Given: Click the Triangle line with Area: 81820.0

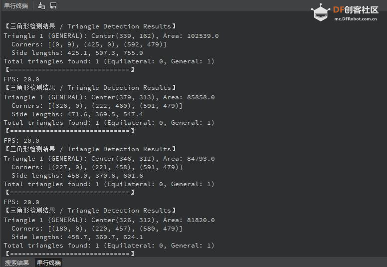Looking at the screenshot, I should pyautogui.click(x=109, y=220).
